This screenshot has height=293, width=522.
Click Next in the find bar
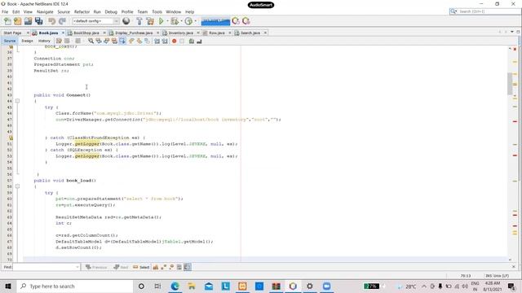click(x=121, y=267)
